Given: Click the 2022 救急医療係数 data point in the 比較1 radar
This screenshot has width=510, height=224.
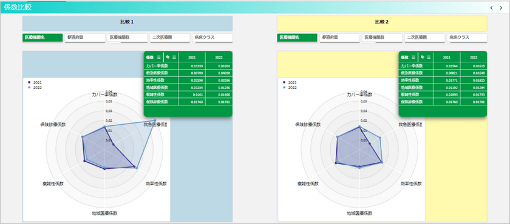Looking at the screenshot, I should point(155,120).
